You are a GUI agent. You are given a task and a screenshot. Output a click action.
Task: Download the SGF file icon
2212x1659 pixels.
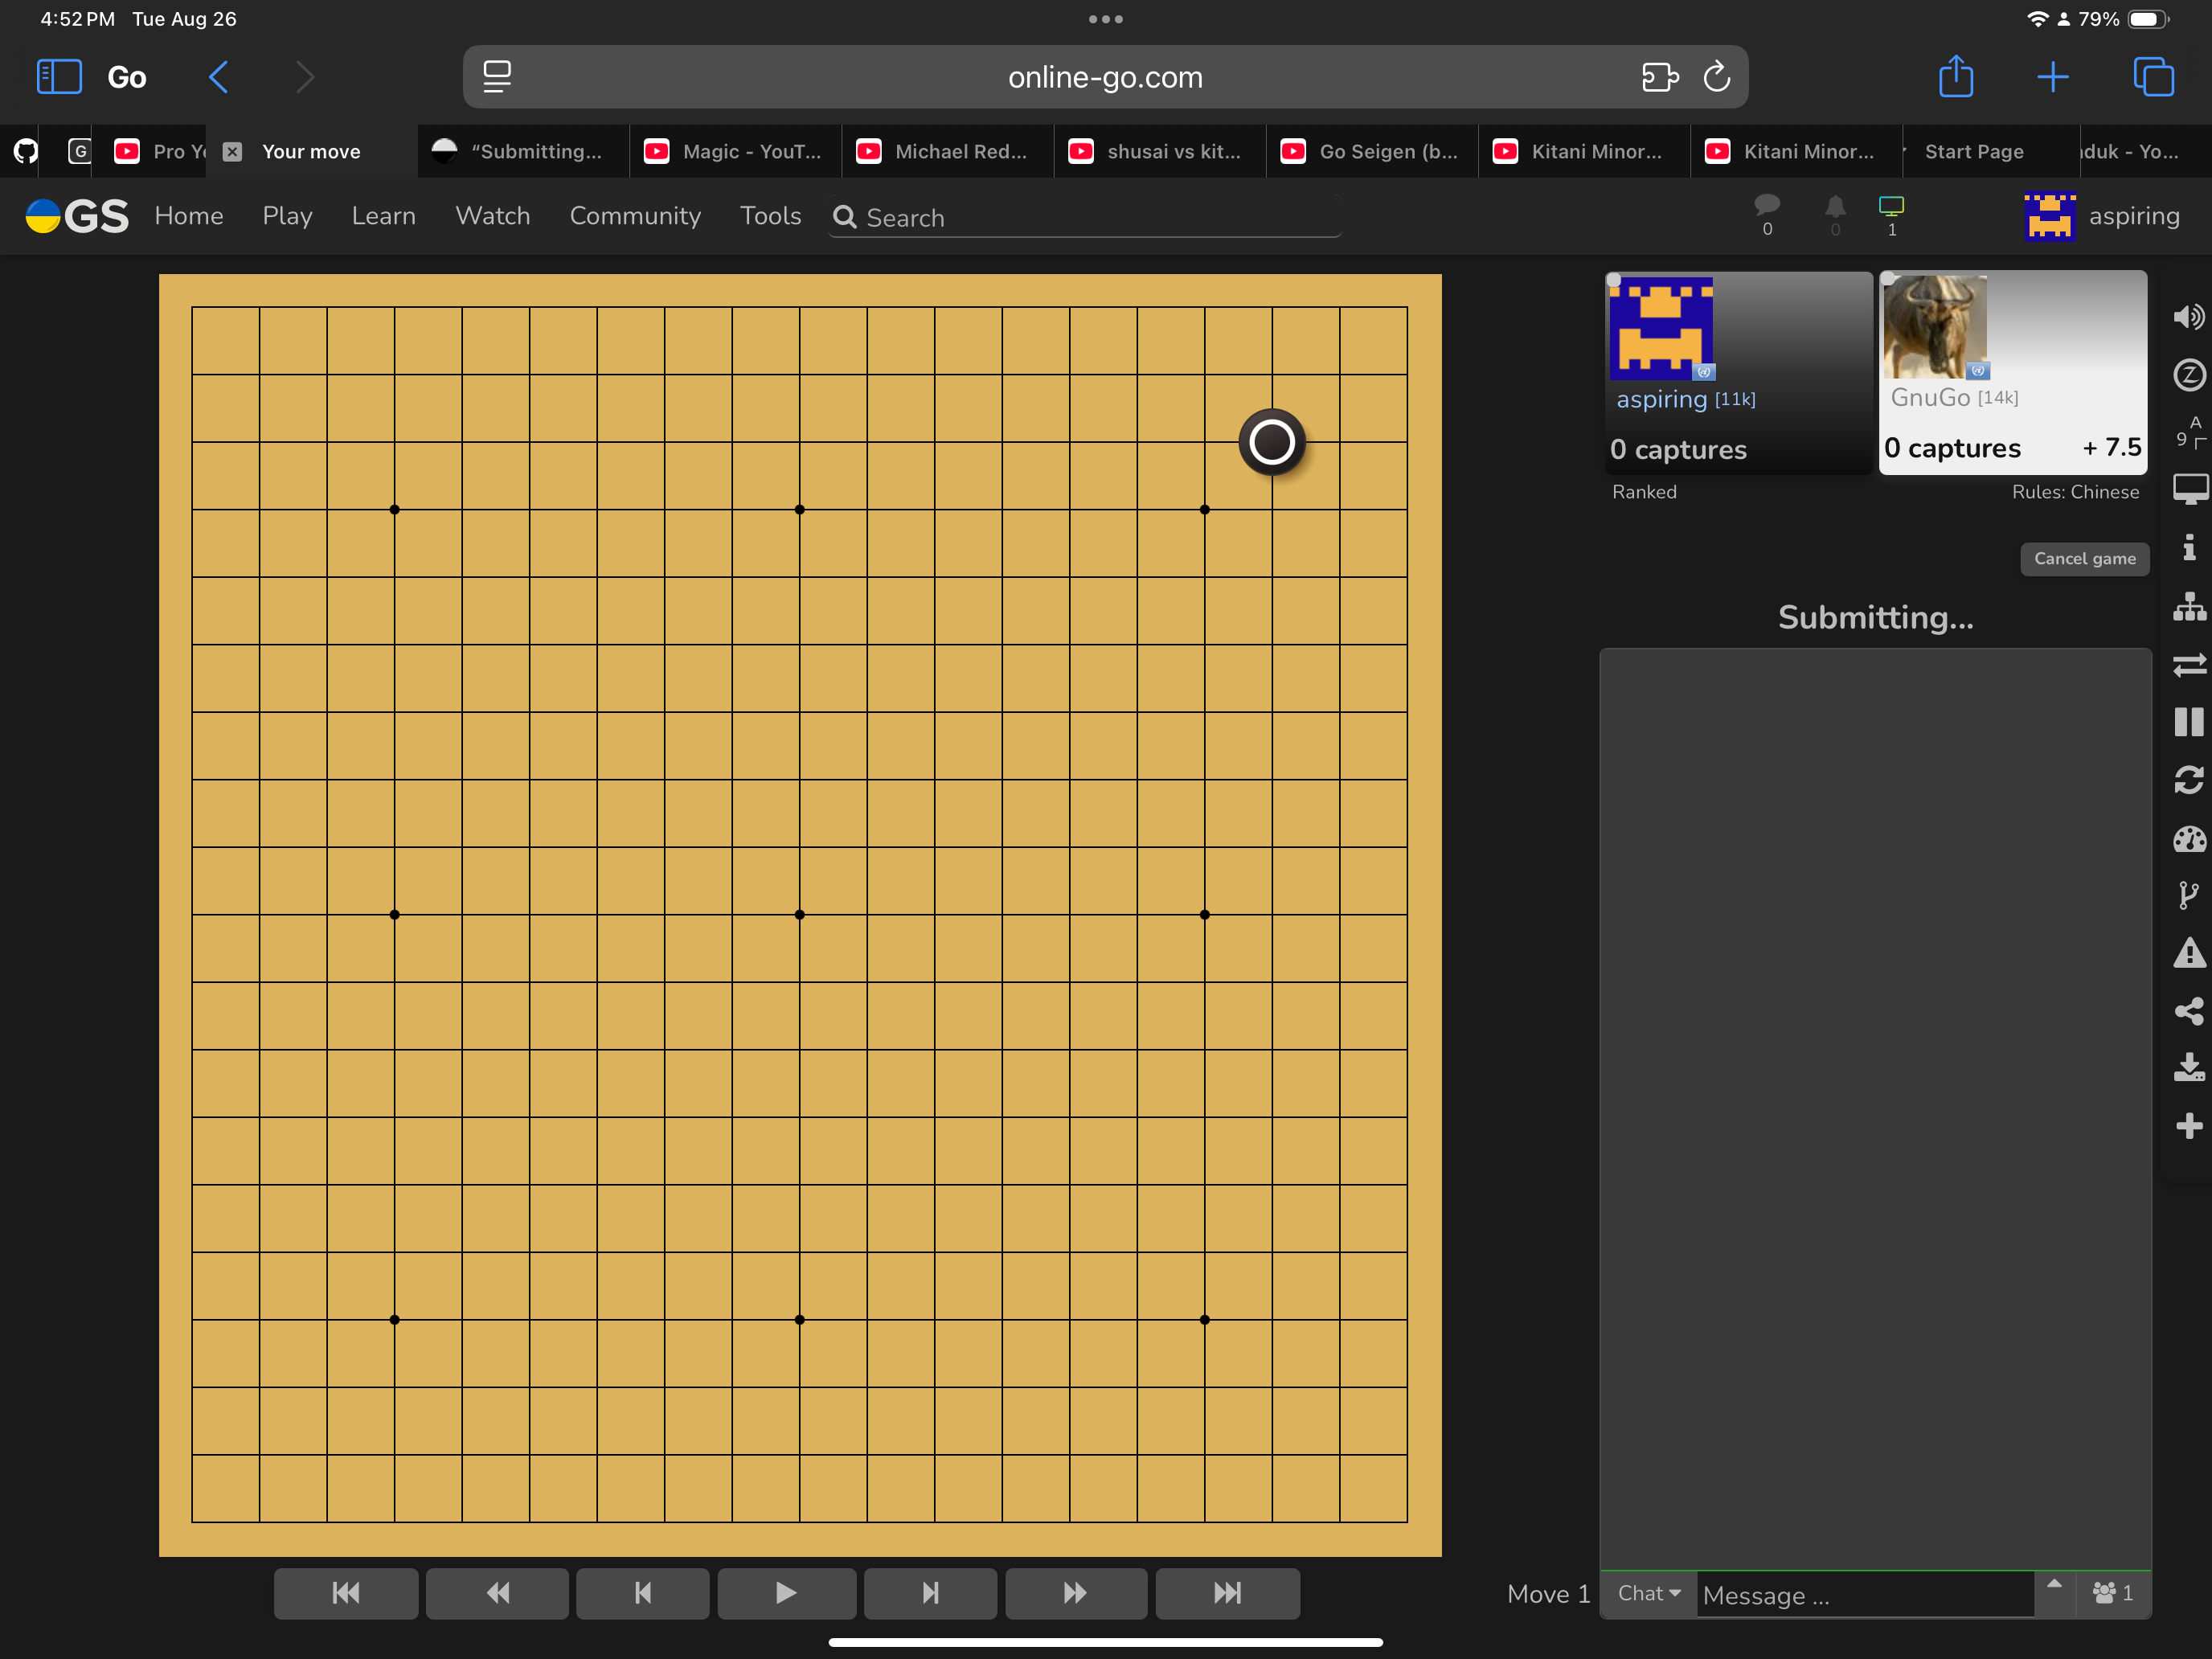click(x=2188, y=1068)
